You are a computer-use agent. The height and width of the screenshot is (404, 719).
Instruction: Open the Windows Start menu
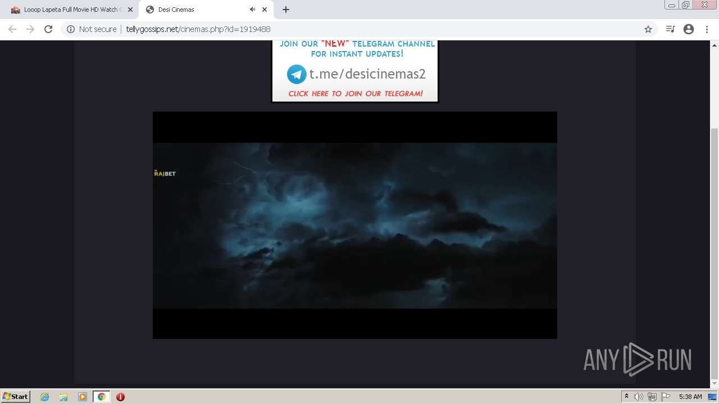pos(15,396)
